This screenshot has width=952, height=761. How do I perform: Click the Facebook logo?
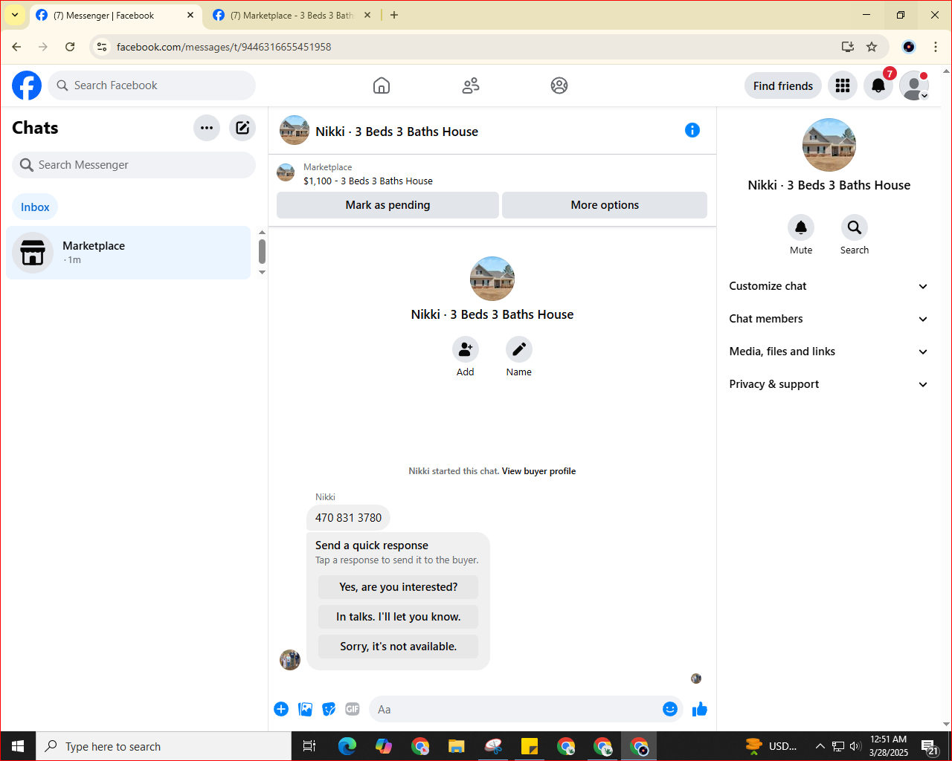click(27, 85)
